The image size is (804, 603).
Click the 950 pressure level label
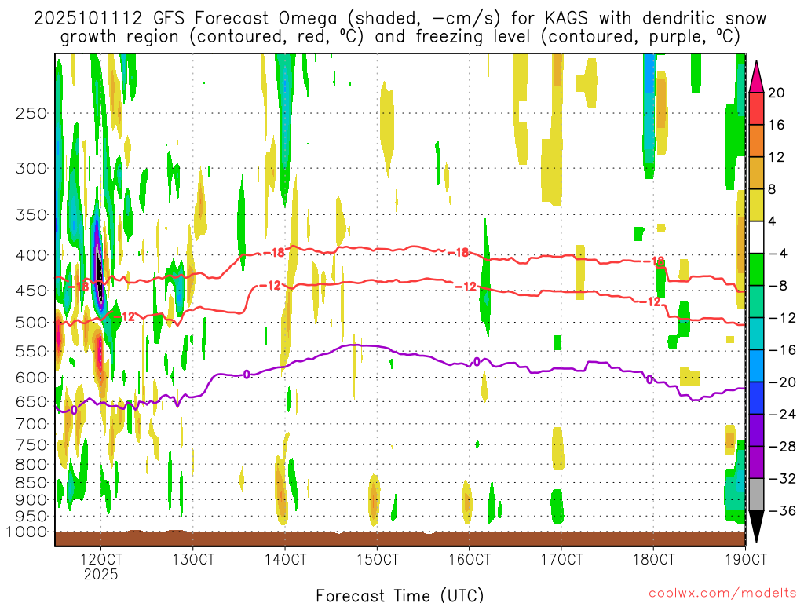point(31,517)
